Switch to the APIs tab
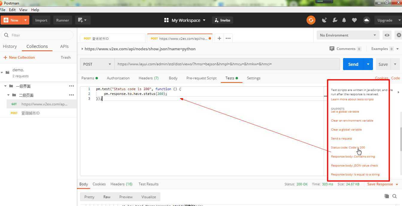 pyautogui.click(x=64, y=46)
